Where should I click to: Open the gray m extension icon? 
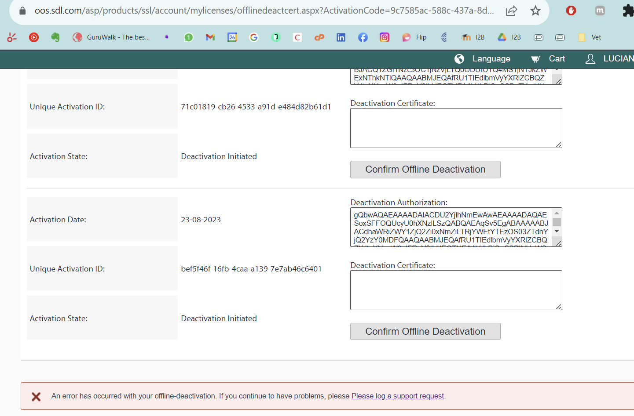(600, 11)
